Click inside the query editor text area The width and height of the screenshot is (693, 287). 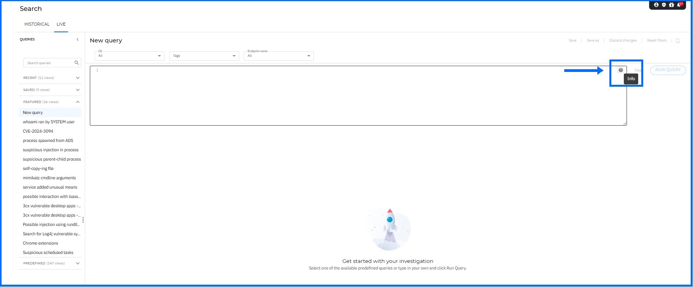(x=358, y=96)
